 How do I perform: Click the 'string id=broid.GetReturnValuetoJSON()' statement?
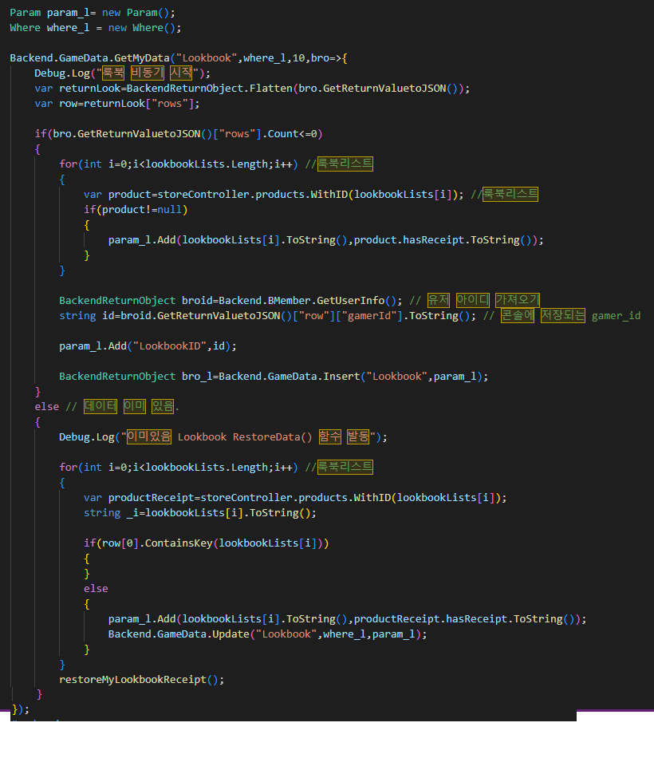[x=268, y=316]
